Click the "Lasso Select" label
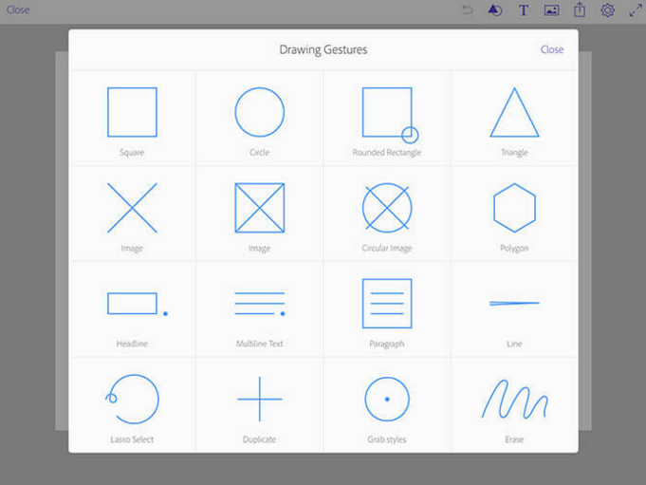This screenshot has width=646, height=485. pos(132,439)
